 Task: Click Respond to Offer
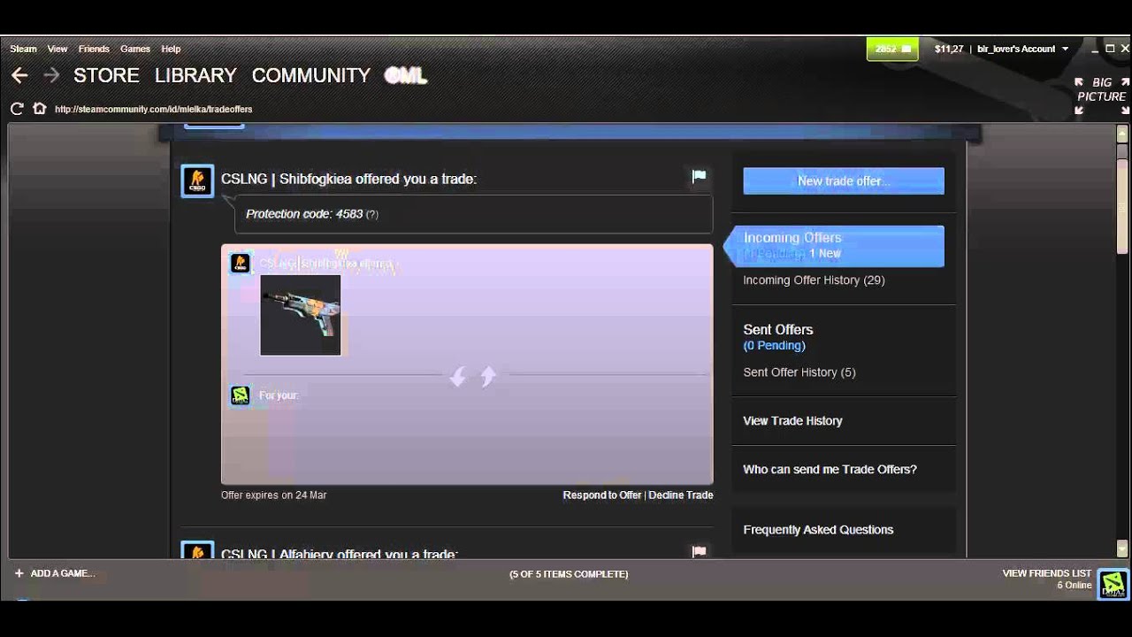pyautogui.click(x=602, y=495)
